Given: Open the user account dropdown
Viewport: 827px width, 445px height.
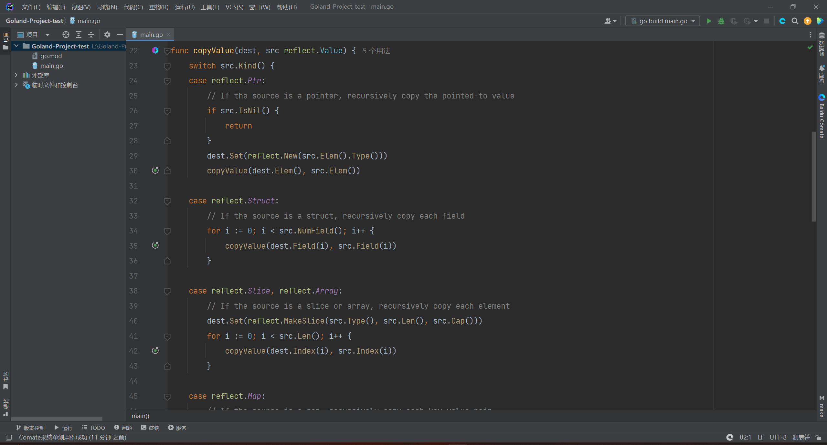Looking at the screenshot, I should [x=610, y=21].
